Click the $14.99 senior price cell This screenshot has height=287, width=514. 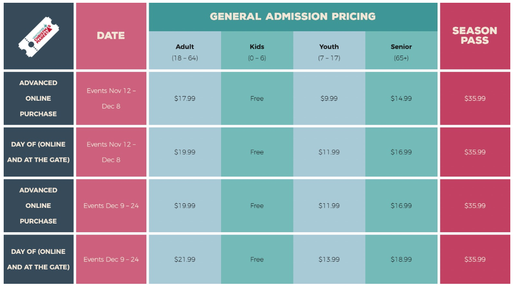click(x=401, y=98)
